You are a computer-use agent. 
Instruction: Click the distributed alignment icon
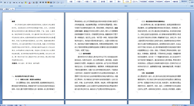tap(51, 3)
